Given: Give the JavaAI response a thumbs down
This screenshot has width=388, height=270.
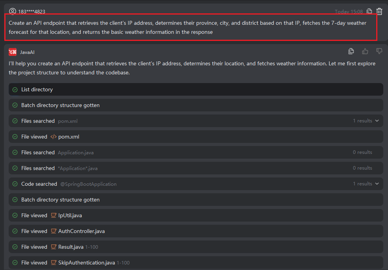Looking at the screenshot, I should point(379,51).
